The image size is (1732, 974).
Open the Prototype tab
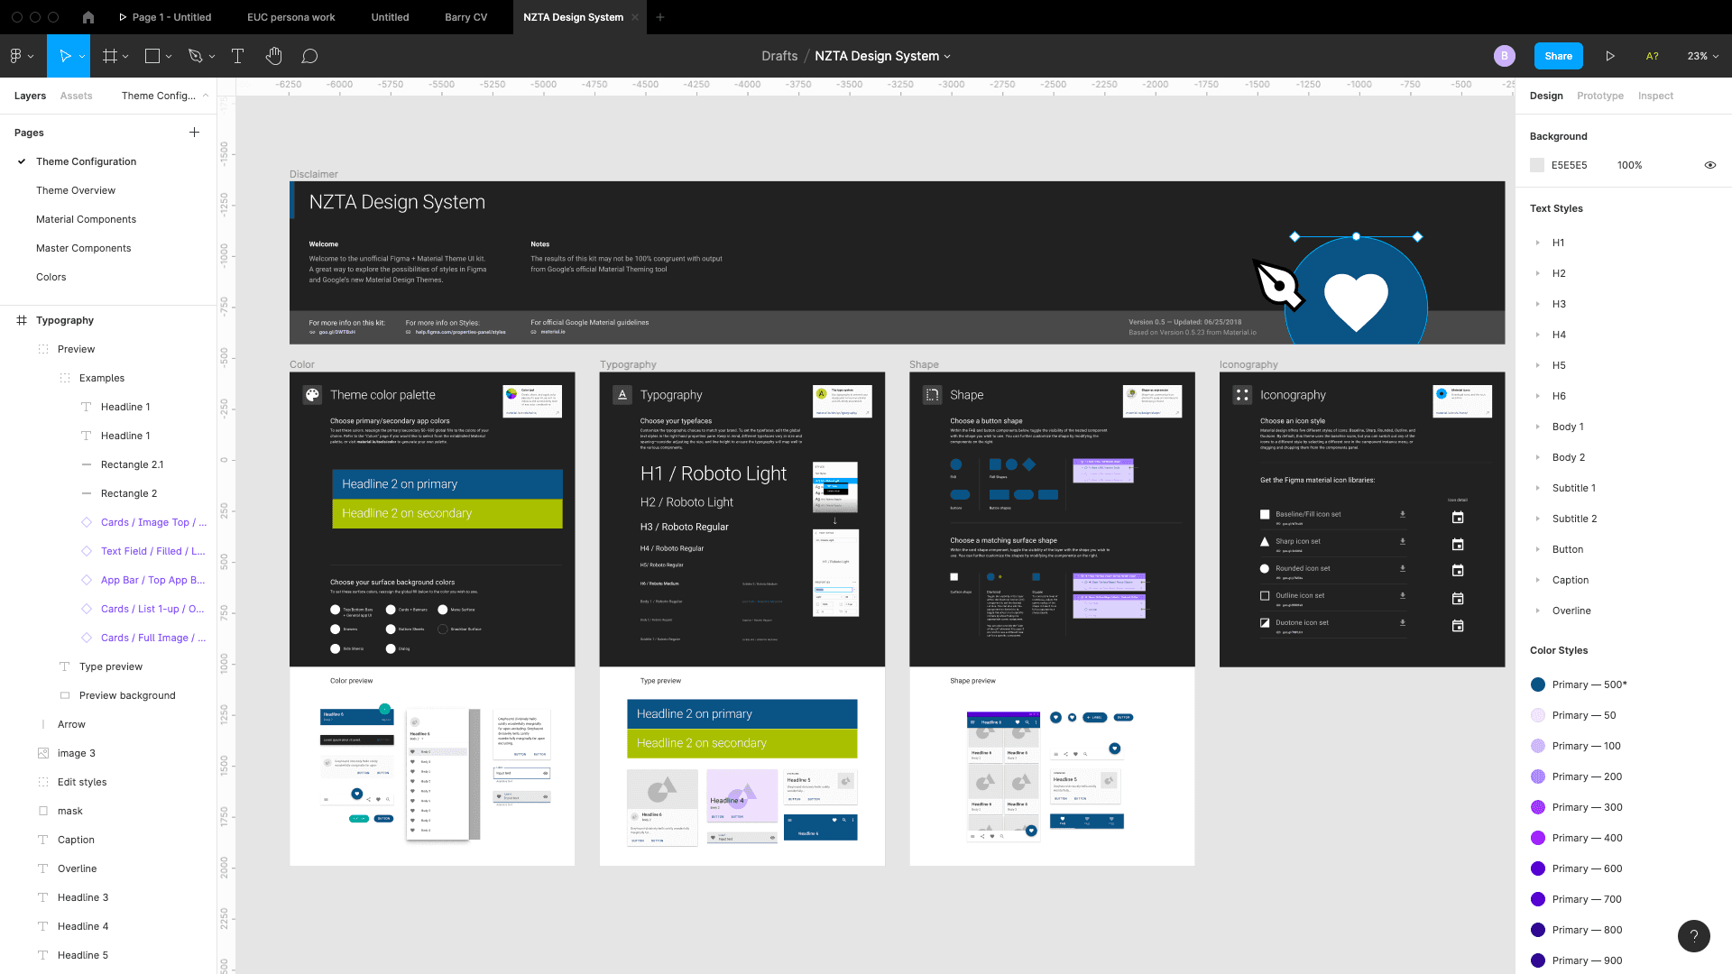click(x=1599, y=96)
